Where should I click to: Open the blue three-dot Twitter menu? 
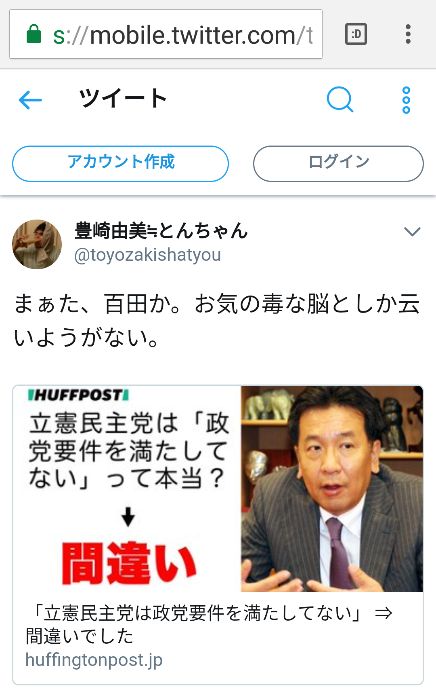[x=406, y=100]
